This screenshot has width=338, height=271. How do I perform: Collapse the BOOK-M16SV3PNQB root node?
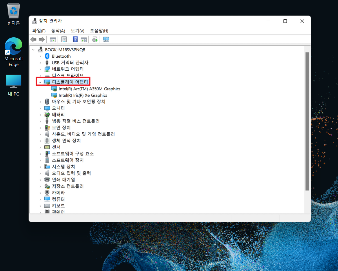(33, 50)
